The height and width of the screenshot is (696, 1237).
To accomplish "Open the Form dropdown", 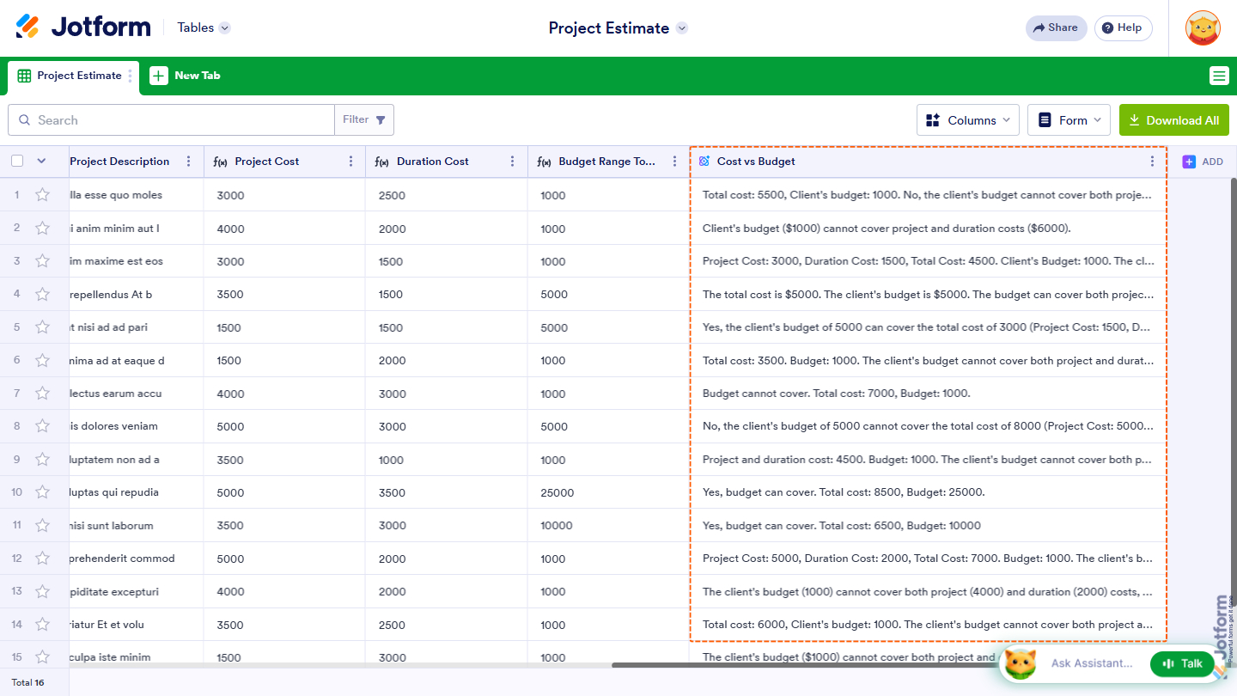I will click(x=1069, y=120).
